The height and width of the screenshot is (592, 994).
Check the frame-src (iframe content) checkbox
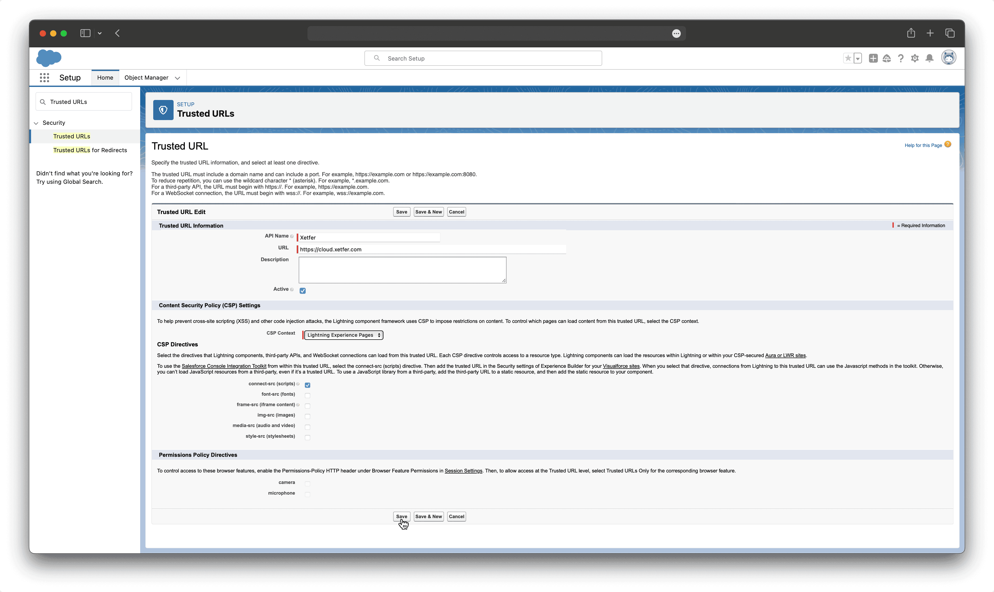[307, 406]
